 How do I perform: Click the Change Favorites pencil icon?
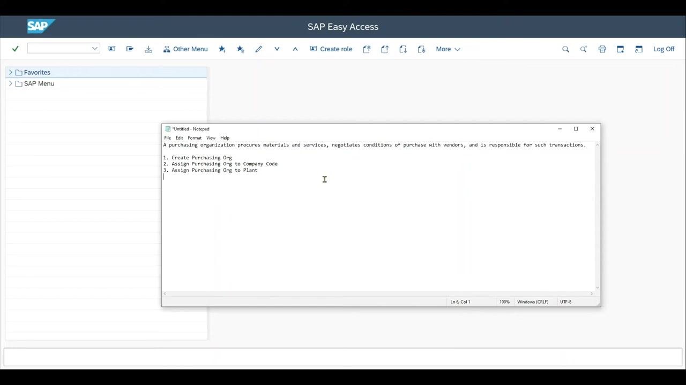pos(258,49)
